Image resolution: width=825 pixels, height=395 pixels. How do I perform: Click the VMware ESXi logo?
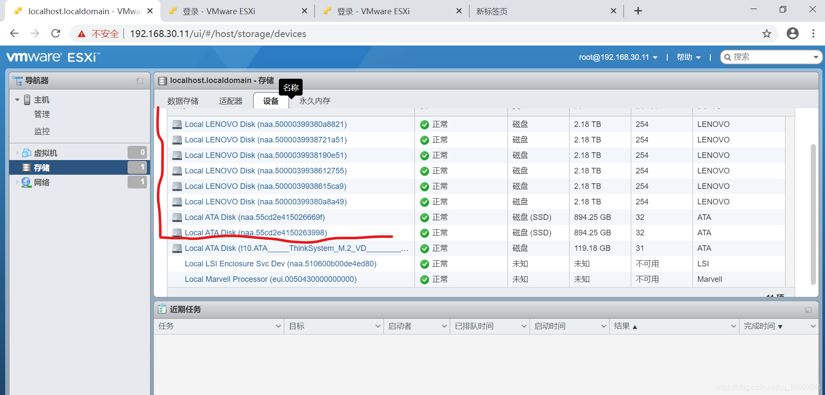53,57
